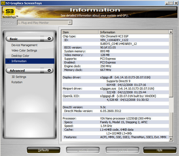This screenshot has width=179, height=156.
Task: Select the OpenGL ICD row
Action: [x=116, y=96]
